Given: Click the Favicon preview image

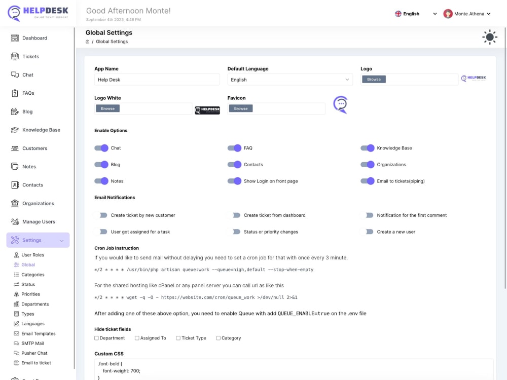Looking at the screenshot, I should 341,105.
